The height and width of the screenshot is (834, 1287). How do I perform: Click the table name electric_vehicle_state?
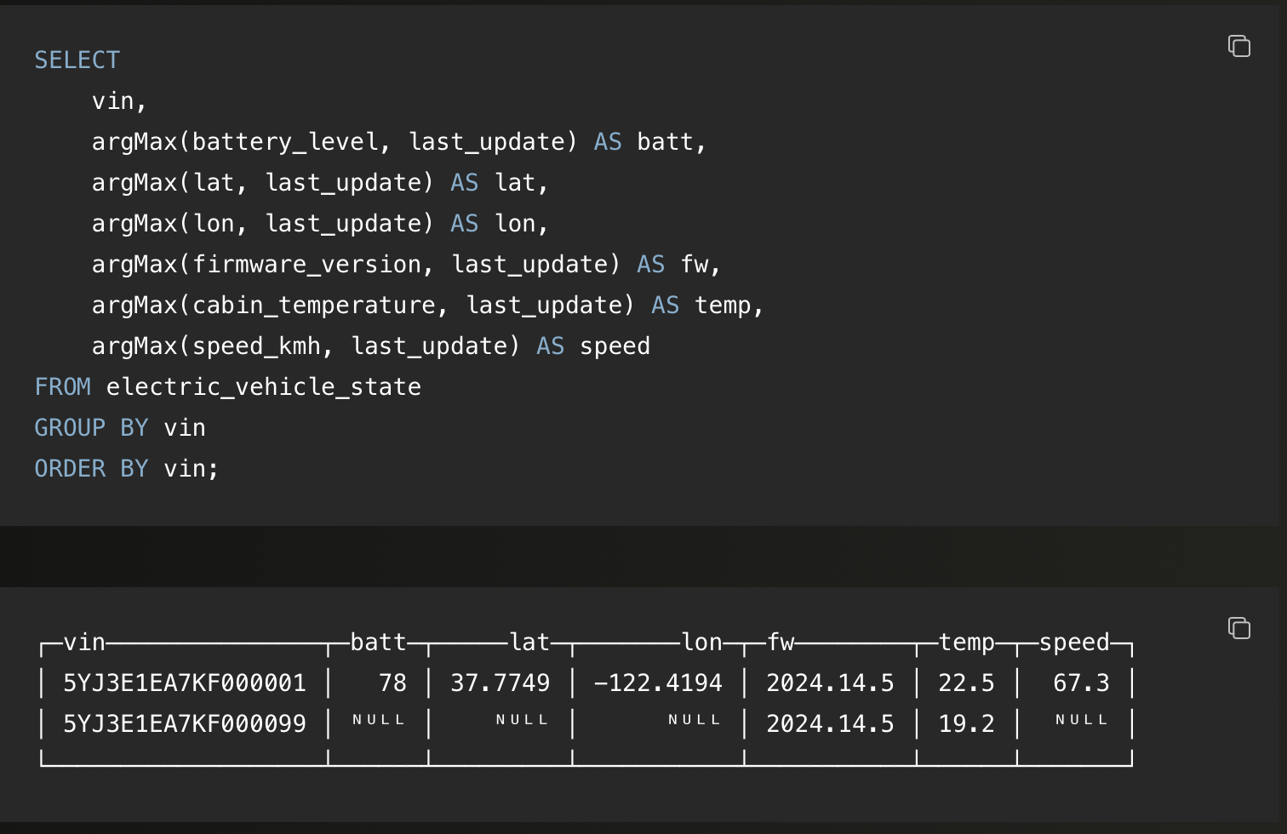pyautogui.click(x=264, y=387)
